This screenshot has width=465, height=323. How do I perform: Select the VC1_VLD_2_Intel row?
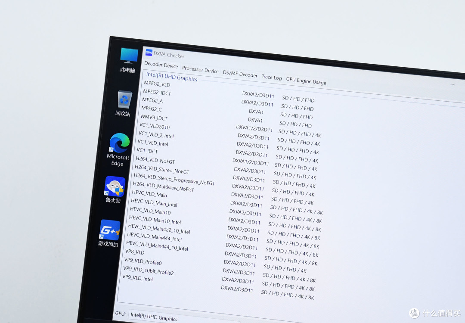click(x=229, y=143)
